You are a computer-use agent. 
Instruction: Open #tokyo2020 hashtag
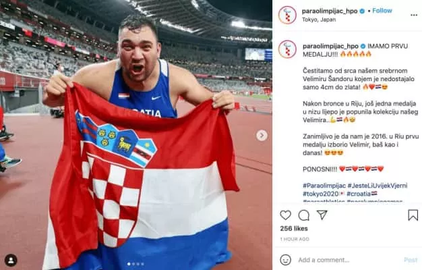[320, 194]
